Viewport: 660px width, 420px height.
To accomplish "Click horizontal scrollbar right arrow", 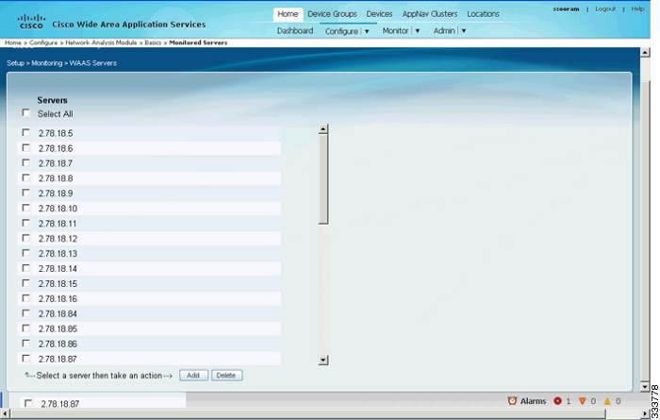I will 645,413.
